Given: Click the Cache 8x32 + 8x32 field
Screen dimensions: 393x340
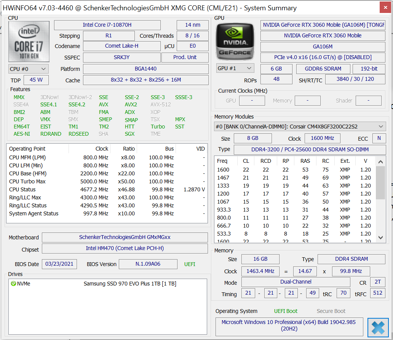Looking at the screenshot, I should click(145, 80).
